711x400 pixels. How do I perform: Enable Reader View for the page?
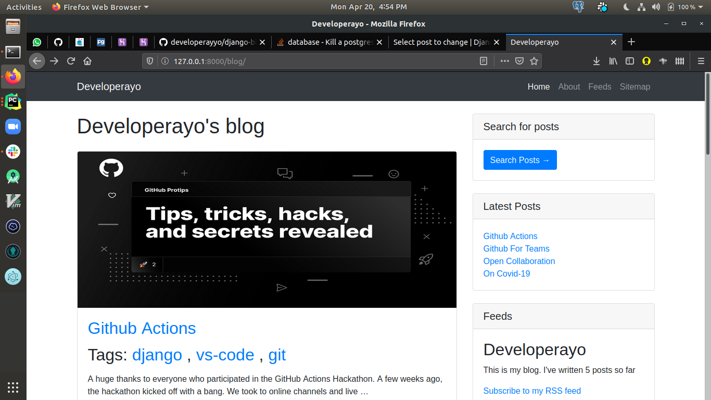point(484,61)
